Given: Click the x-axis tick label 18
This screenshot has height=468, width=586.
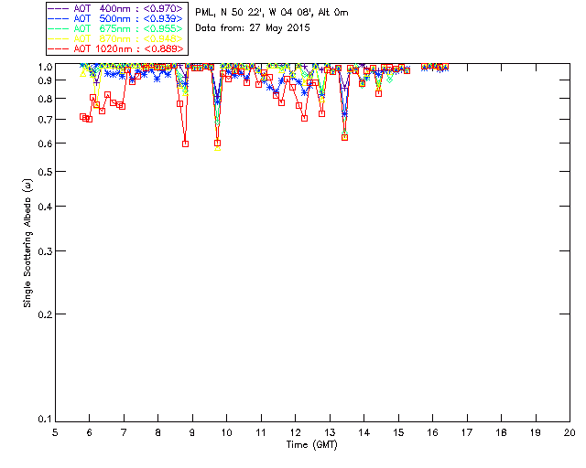Looking at the screenshot, I should pyautogui.click(x=501, y=432).
